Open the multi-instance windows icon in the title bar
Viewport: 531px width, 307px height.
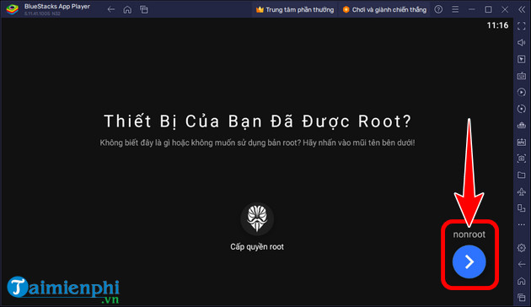(144, 9)
